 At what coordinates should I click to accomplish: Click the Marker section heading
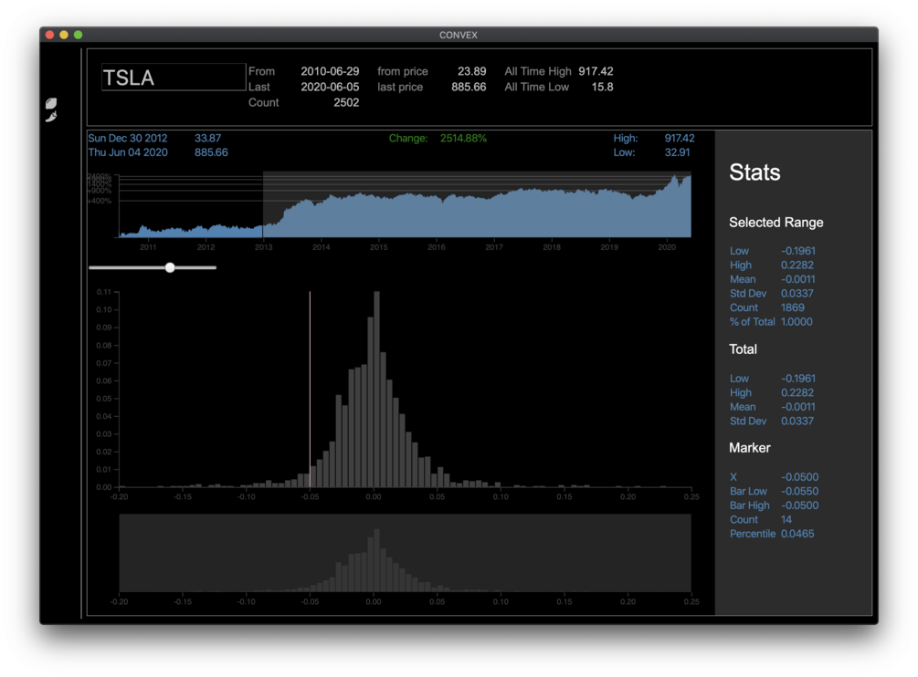point(749,448)
